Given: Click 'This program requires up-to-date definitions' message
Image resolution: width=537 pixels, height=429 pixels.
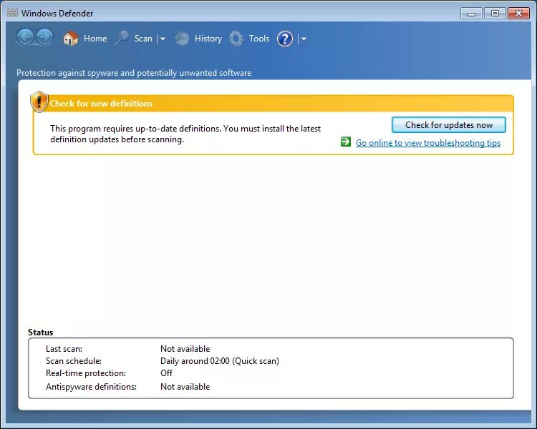Looking at the screenshot, I should click(185, 134).
